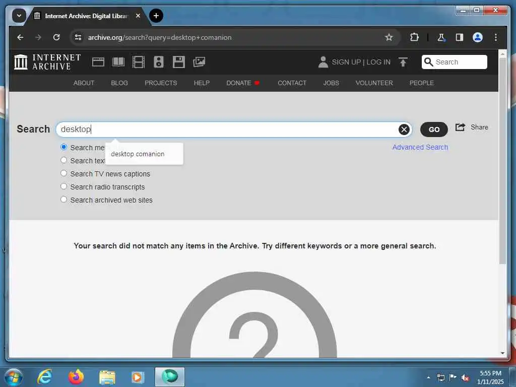
Task: Toggle the Chrome side panel icon
Action: [460, 37]
